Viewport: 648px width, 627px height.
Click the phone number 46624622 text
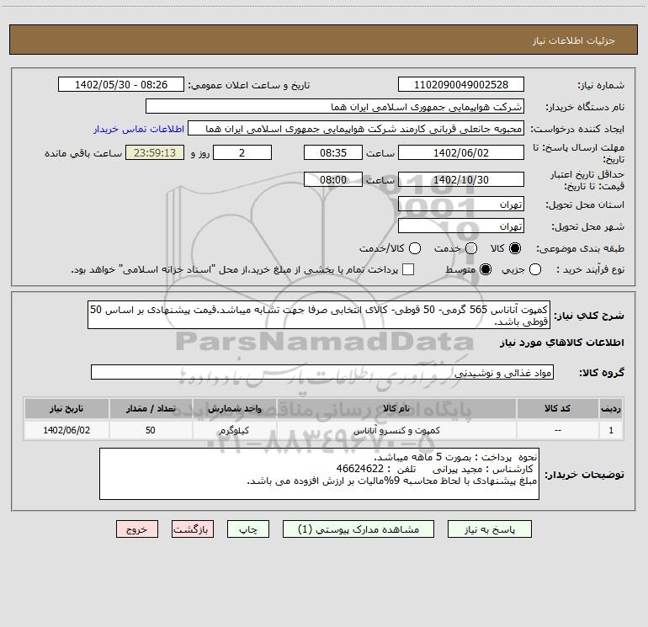pyautogui.click(x=360, y=469)
